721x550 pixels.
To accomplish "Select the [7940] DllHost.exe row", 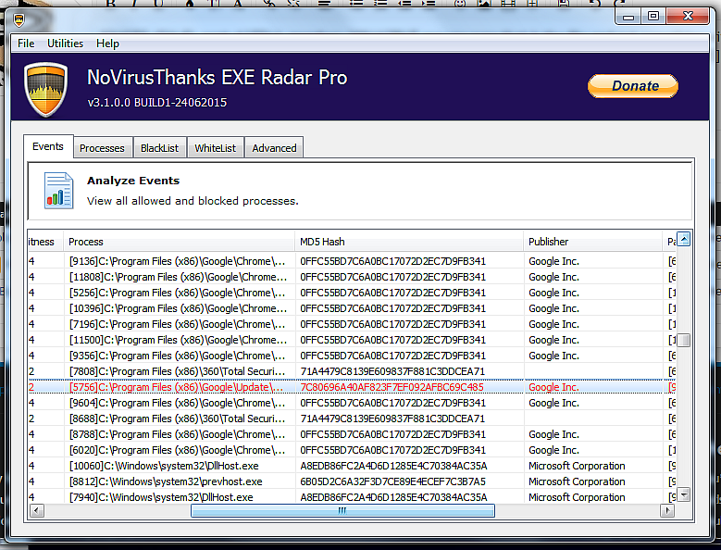I will pos(352,497).
